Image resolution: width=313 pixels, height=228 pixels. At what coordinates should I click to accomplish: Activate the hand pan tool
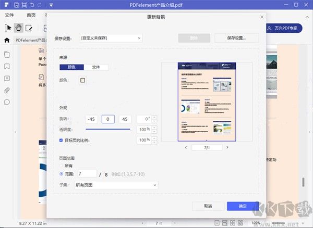click(x=19, y=28)
